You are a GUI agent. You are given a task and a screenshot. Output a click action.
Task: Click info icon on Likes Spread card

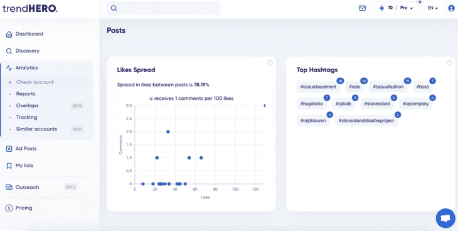pos(270,63)
